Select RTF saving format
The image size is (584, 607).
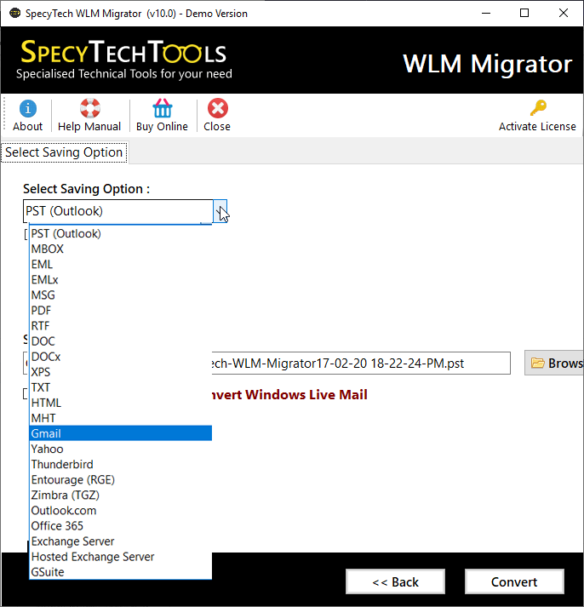[x=121, y=326]
